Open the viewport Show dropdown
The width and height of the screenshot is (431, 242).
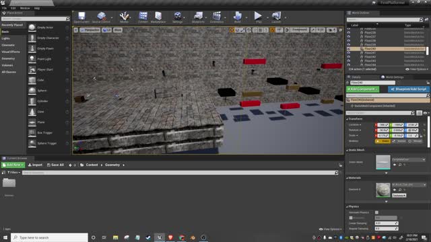(x=118, y=30)
